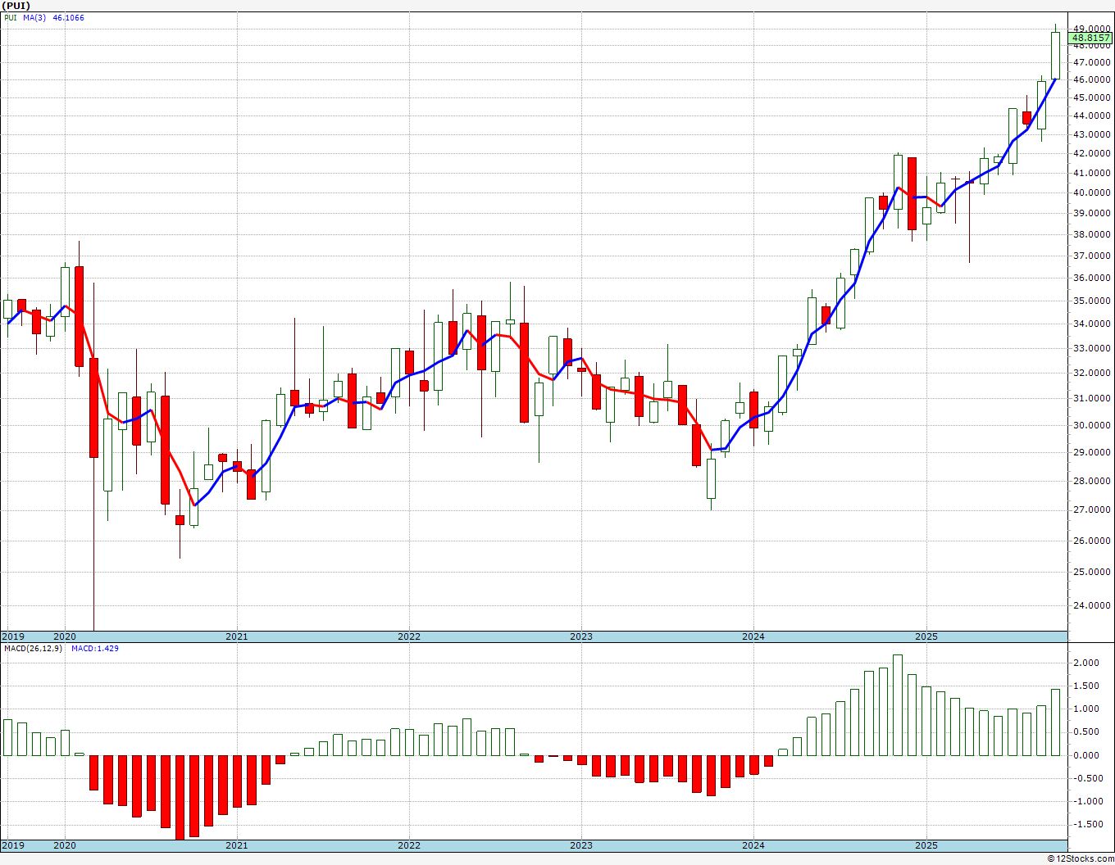The height and width of the screenshot is (865, 1115).
Task: Select 2020 on the price chart time axis
Action: (x=64, y=636)
